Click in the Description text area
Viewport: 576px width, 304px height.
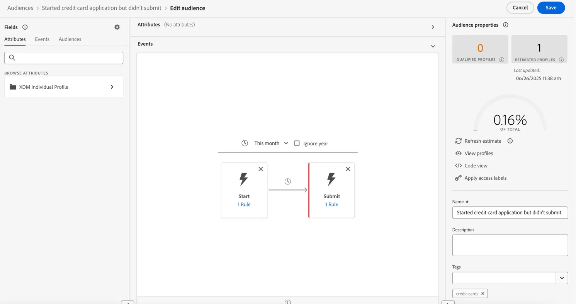(510, 245)
